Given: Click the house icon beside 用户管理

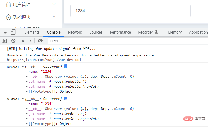Looking at the screenshot, I should [x=8, y=4].
